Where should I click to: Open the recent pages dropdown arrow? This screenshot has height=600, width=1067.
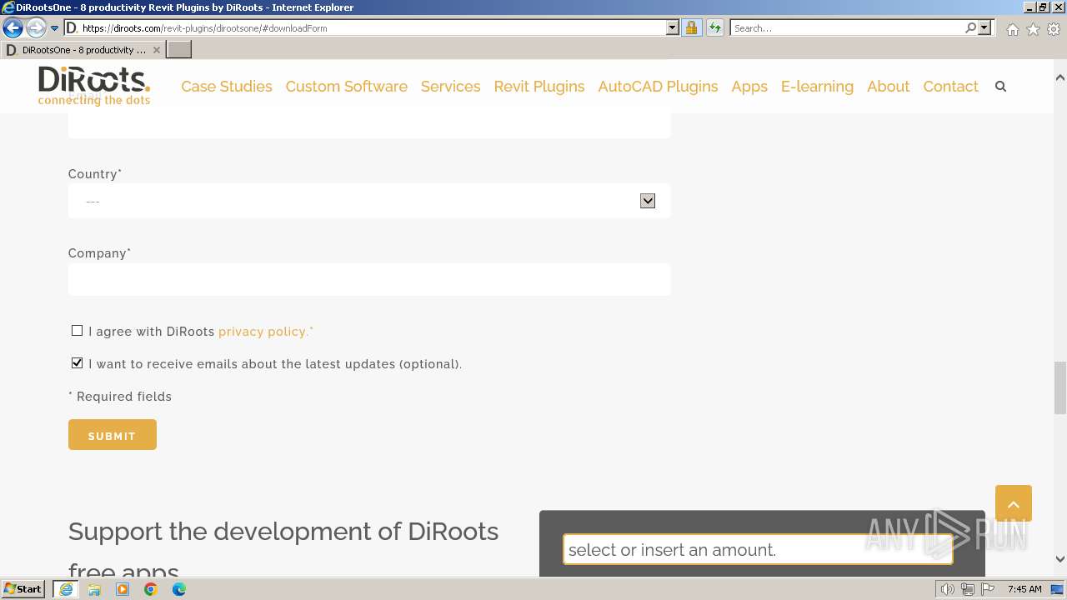click(54, 28)
